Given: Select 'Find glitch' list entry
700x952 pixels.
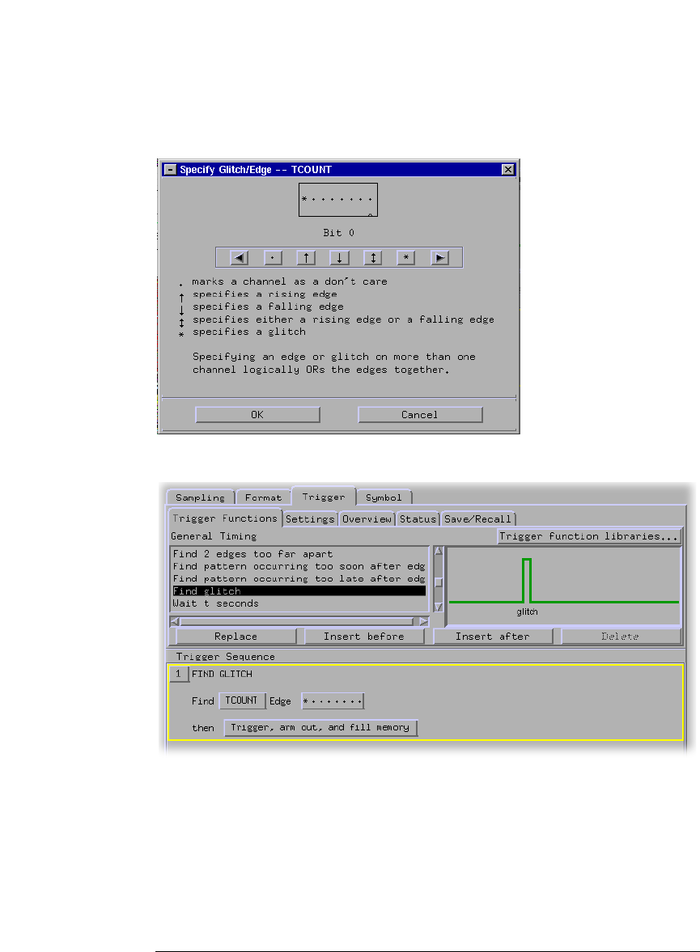Looking at the screenshot, I should click(299, 590).
